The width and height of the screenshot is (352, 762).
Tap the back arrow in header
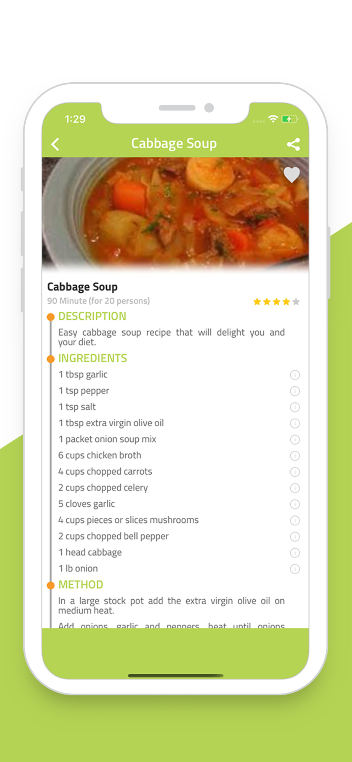click(x=55, y=144)
